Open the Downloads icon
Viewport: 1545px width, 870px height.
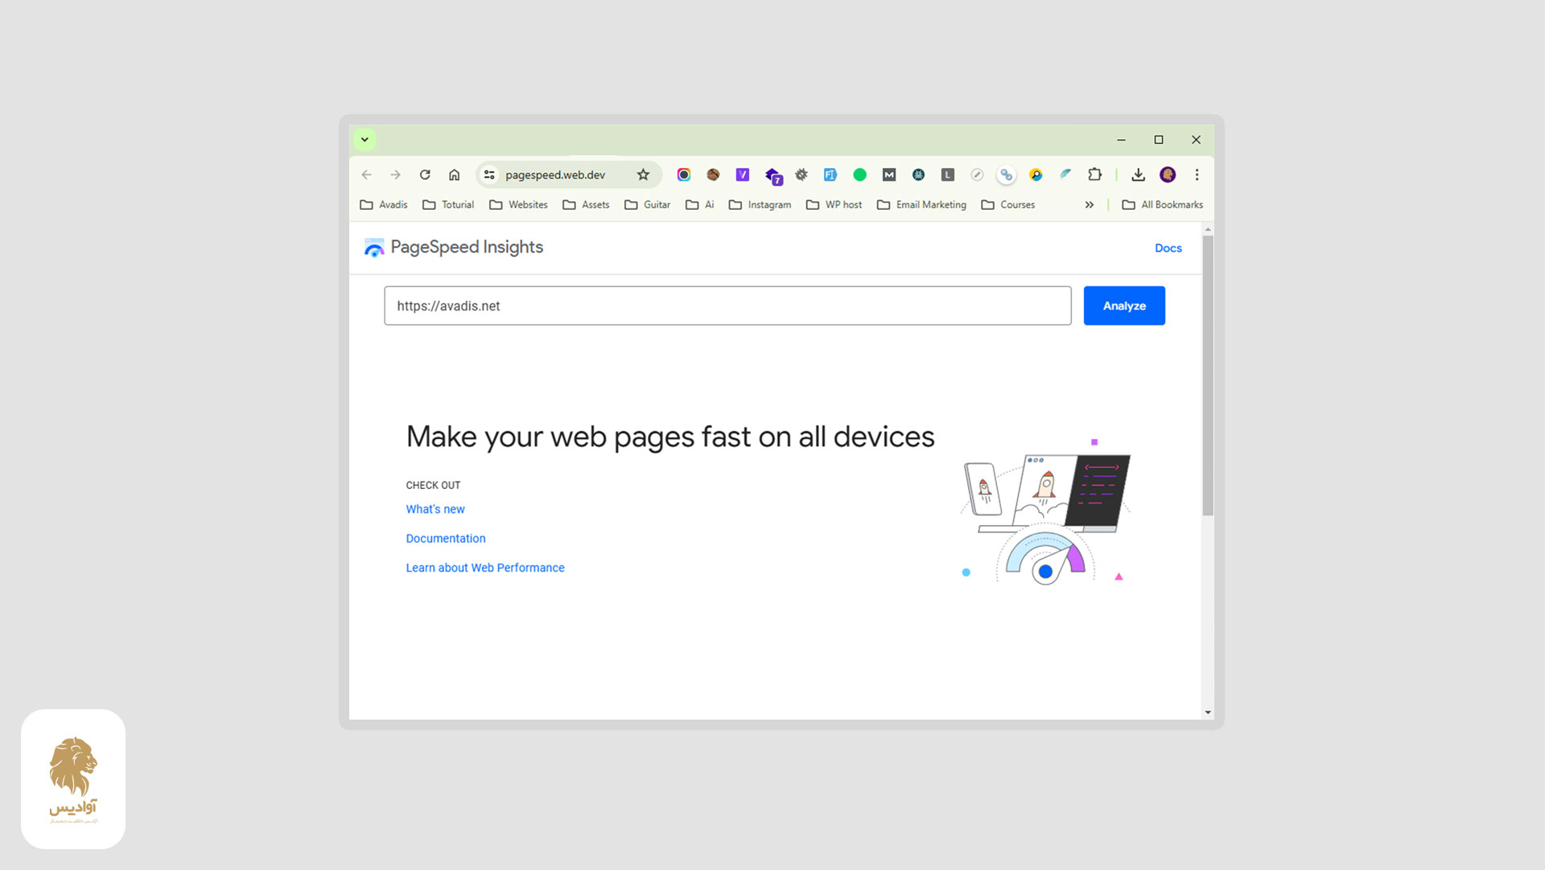pyautogui.click(x=1138, y=174)
